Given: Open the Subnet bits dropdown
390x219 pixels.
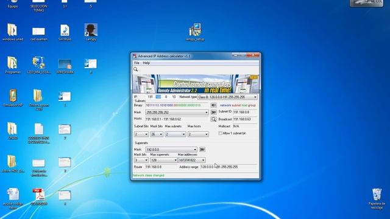Looking at the screenshot, I should 141,134.
